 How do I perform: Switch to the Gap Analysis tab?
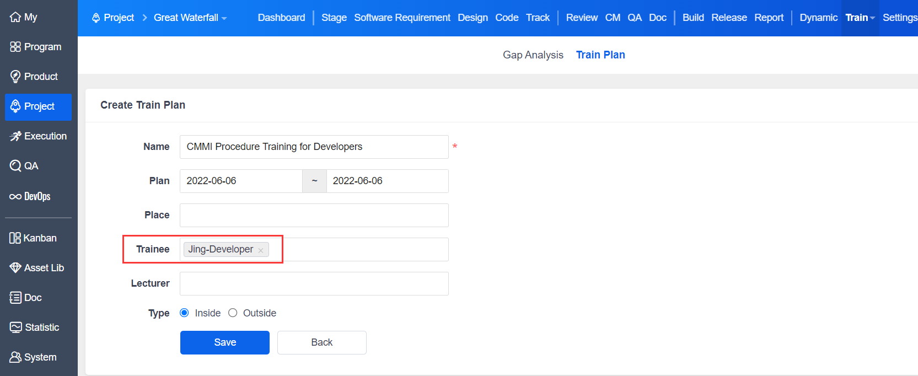533,55
